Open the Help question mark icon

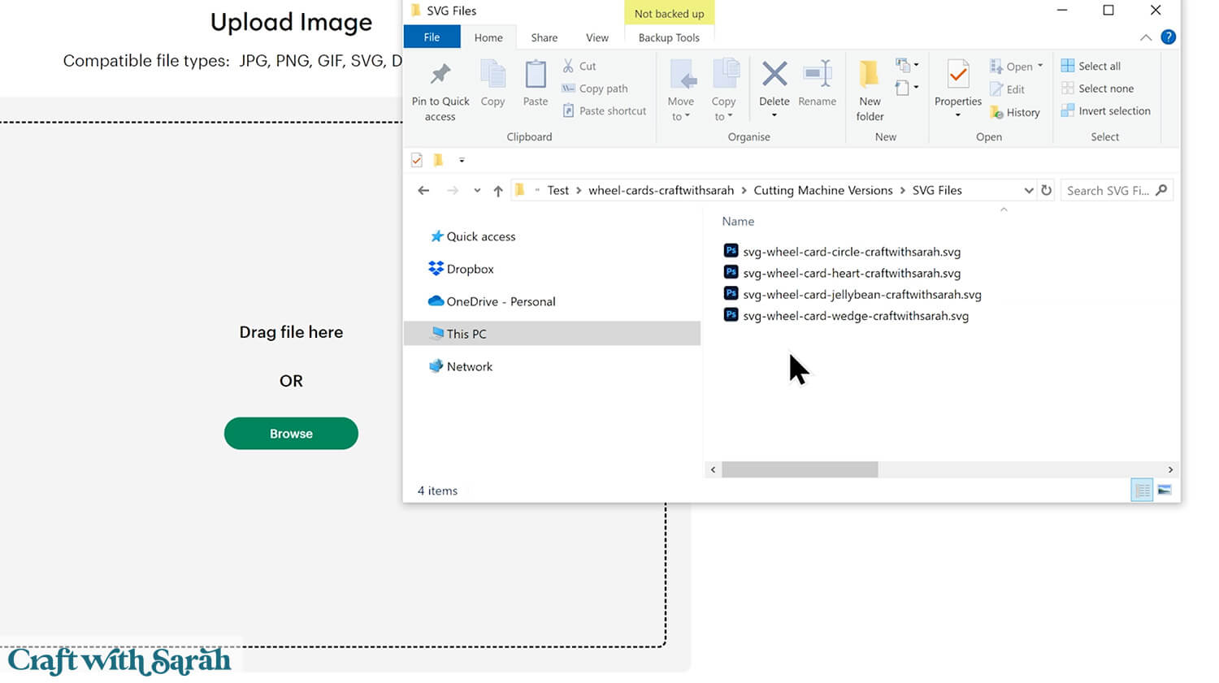1168,37
